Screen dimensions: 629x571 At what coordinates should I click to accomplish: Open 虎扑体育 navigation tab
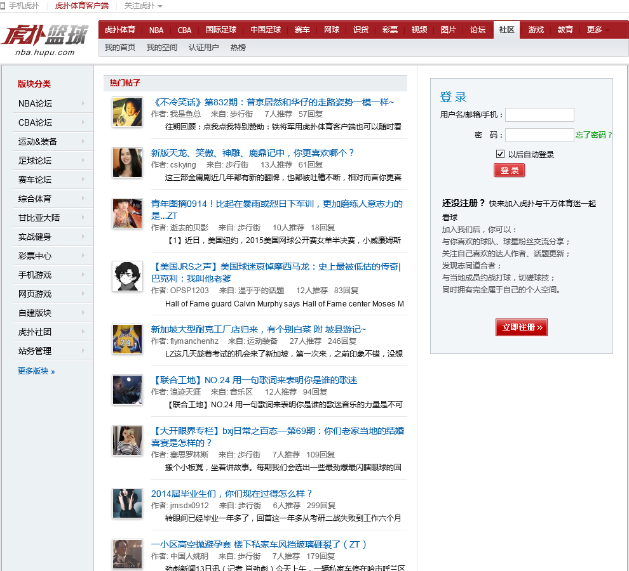(x=120, y=30)
